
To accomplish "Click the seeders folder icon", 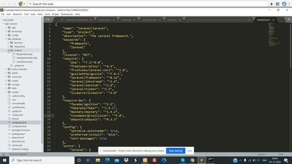I will click(x=11, y=51).
